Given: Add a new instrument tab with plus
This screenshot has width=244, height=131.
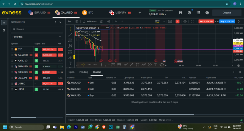Looking at the screenshot, I should pos(140,13).
